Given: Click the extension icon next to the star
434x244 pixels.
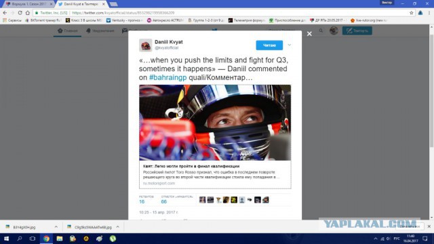Looking at the screenshot, I should click(x=420, y=13).
